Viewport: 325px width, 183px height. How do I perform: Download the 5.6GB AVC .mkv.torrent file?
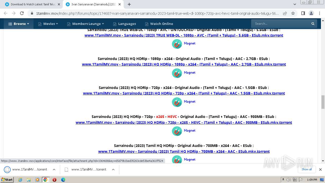184,35
